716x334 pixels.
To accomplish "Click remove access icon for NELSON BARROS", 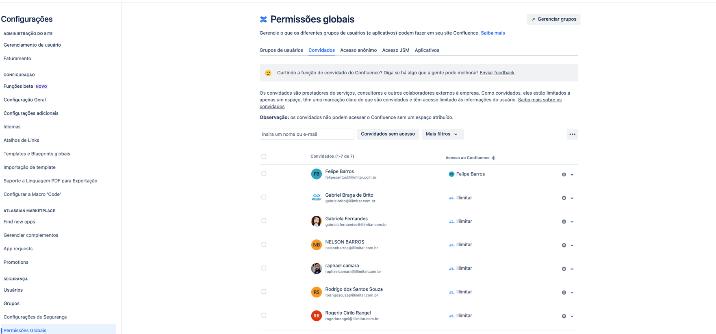I will pos(564,245).
